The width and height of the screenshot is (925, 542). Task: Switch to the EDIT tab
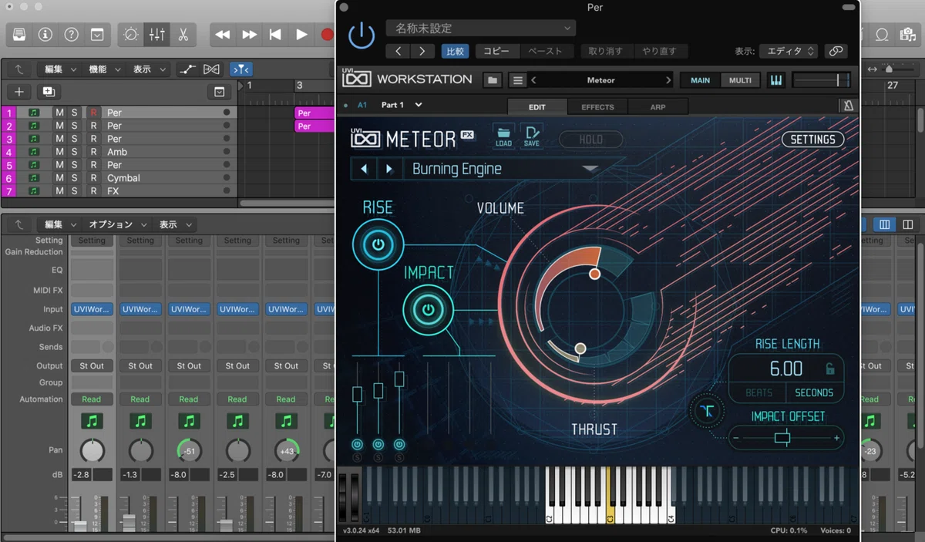click(537, 107)
